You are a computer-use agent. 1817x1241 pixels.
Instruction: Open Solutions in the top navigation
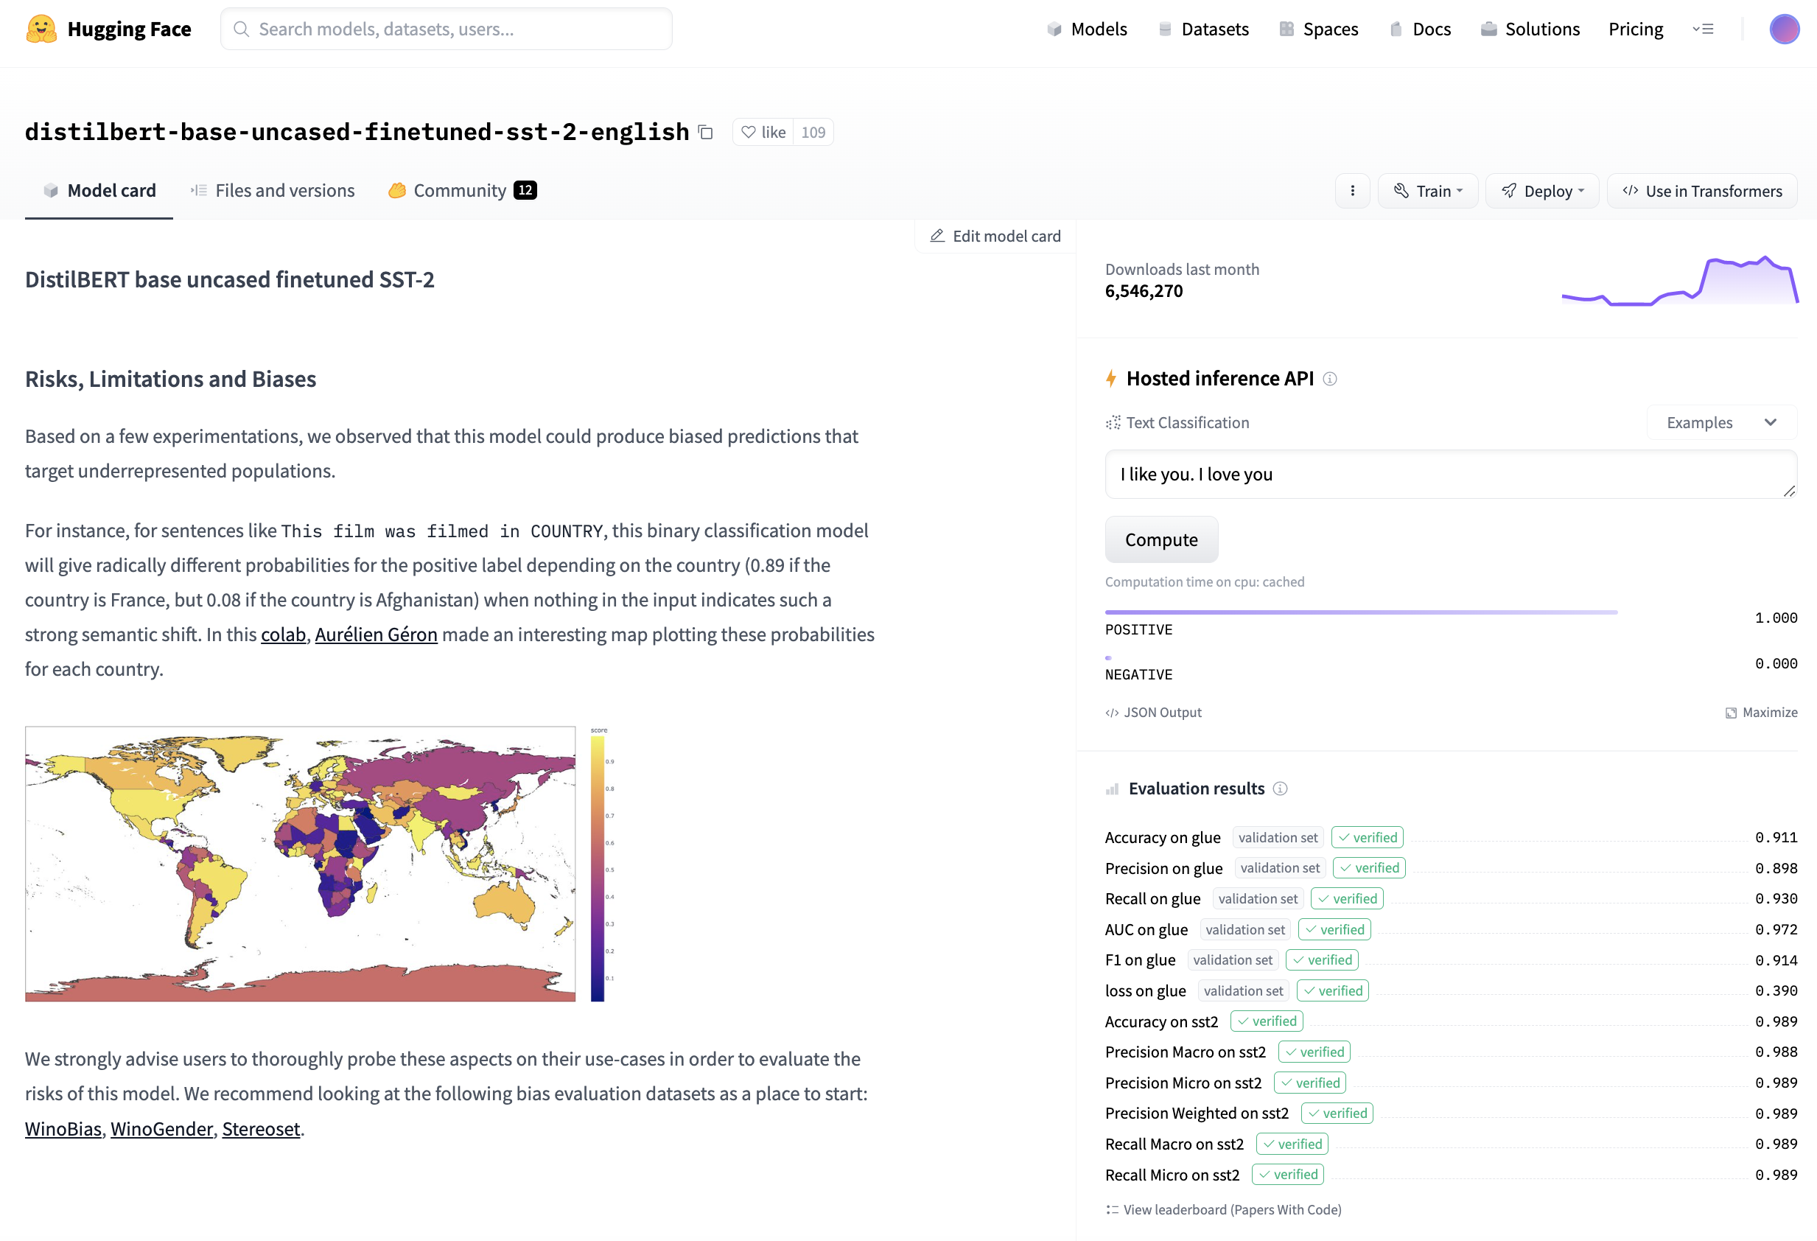[x=1530, y=29]
